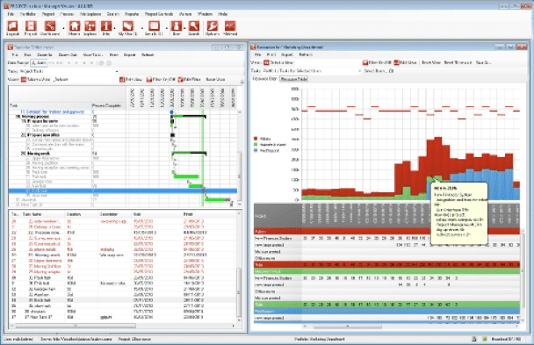
Task: Open the Select a View dropdown
Action: (278, 62)
